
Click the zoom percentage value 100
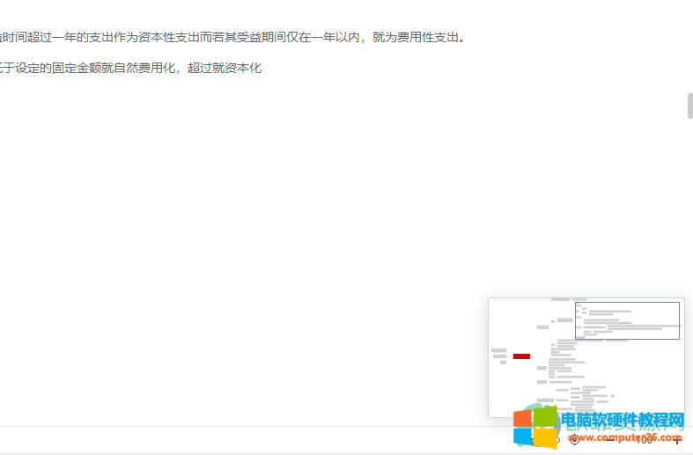[645, 439]
